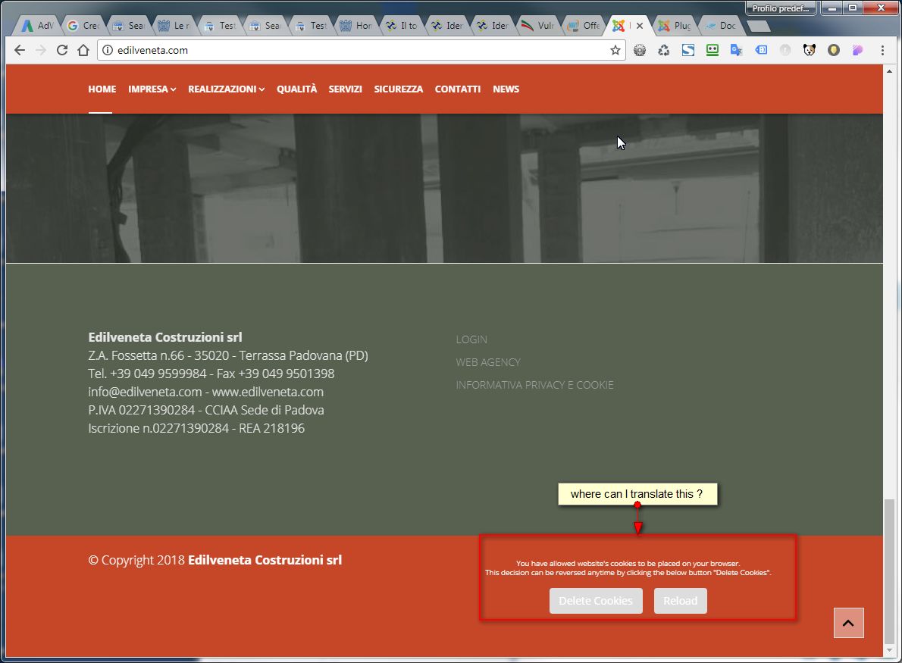Click the address bar showing edilveneta.com
902x663 pixels.
[x=355, y=50]
